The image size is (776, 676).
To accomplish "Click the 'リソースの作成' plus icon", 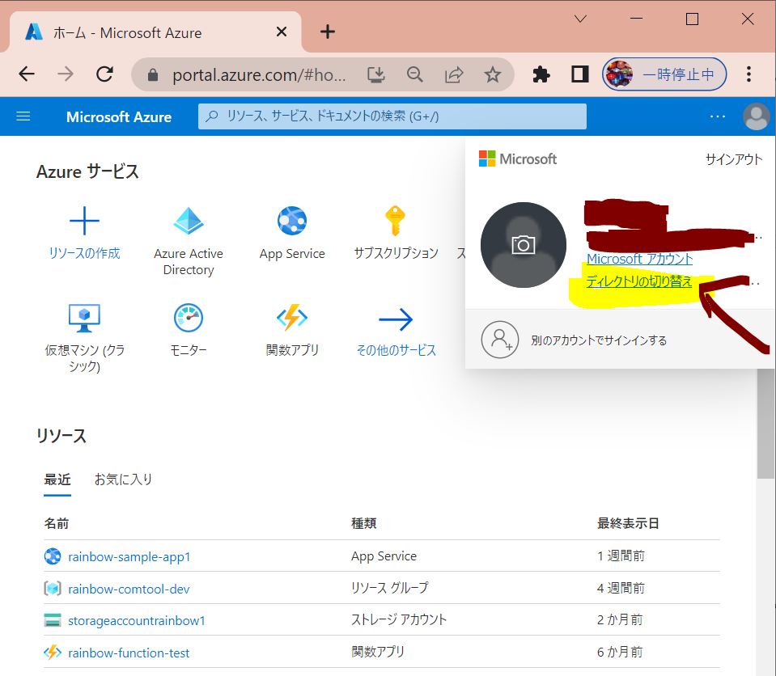I will pyautogui.click(x=84, y=221).
